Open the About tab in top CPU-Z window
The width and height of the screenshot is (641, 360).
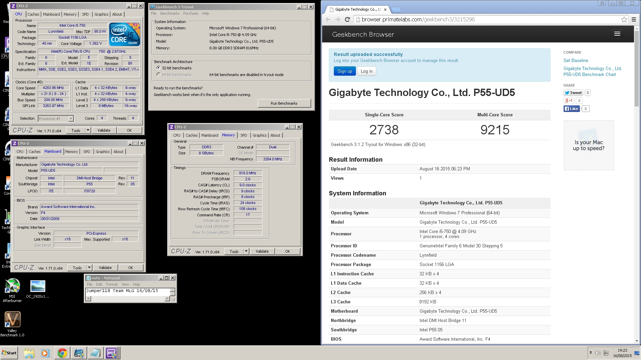click(117, 14)
